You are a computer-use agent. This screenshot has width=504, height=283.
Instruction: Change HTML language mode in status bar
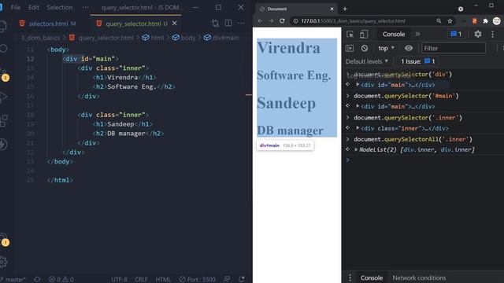(x=163, y=280)
